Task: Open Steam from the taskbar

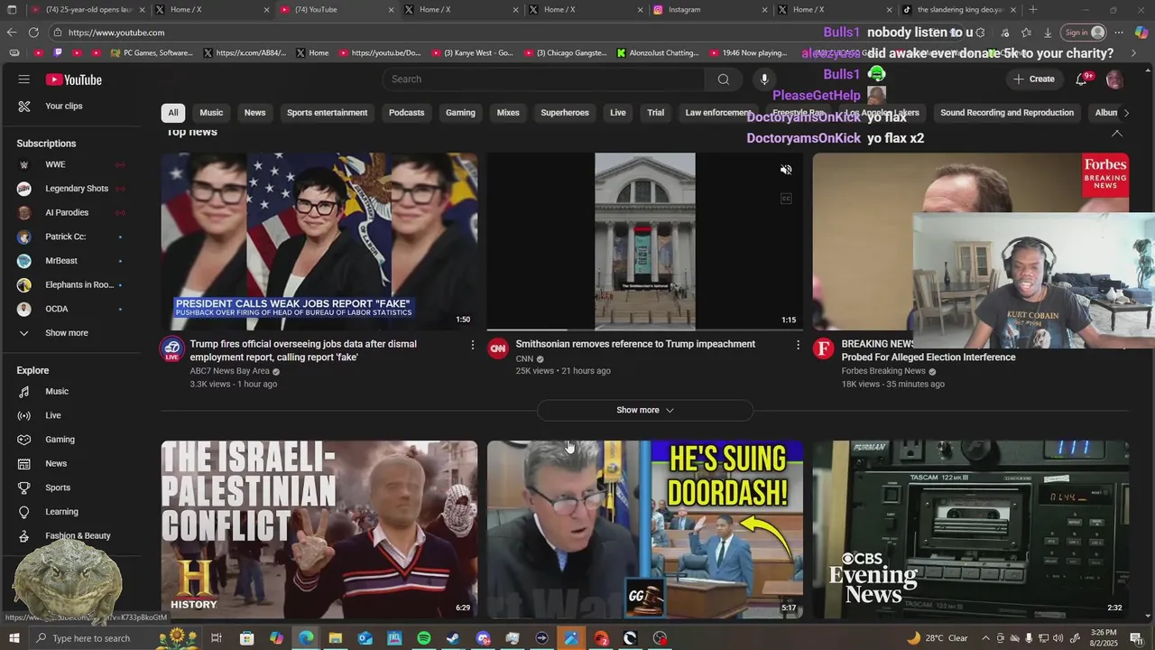Action: point(453,638)
